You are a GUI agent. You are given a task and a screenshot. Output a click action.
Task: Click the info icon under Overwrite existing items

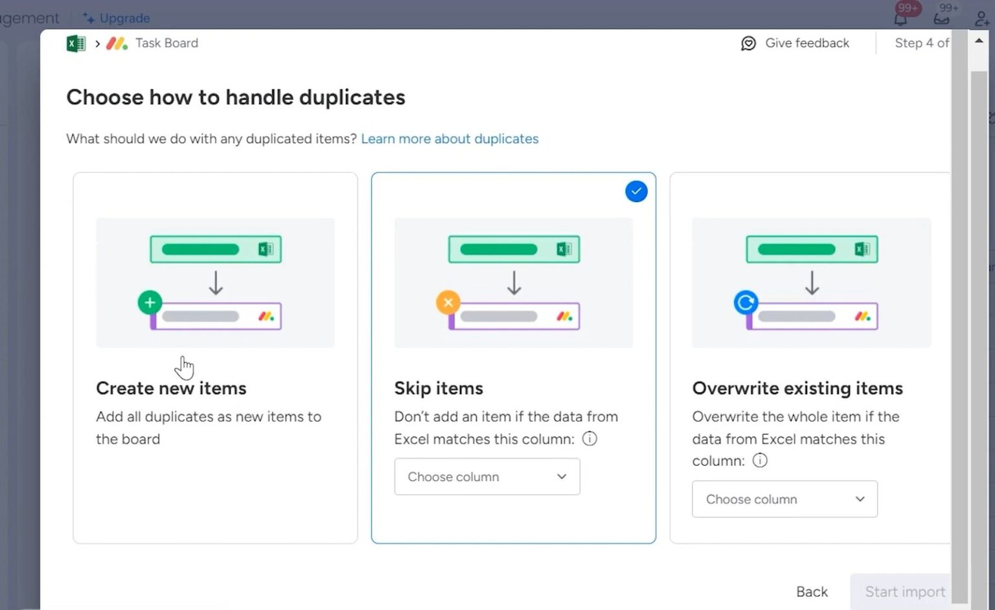tap(759, 460)
